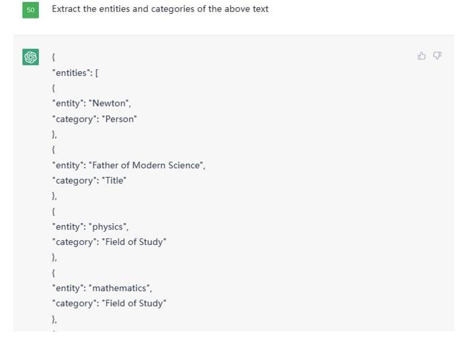Image resolution: width=464 pixels, height=338 pixels.
Task: Click the ChatGPT logo avatar
Action: click(30, 57)
